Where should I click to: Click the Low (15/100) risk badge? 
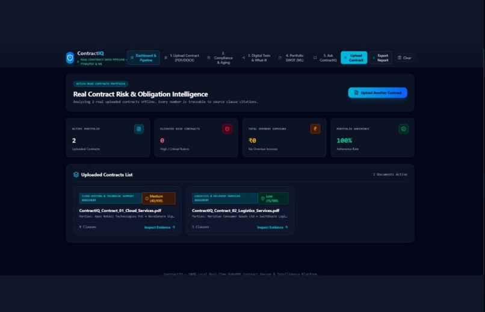pos(273,198)
